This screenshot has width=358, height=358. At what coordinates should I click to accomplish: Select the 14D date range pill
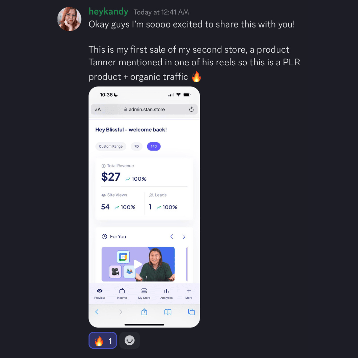[x=154, y=147]
